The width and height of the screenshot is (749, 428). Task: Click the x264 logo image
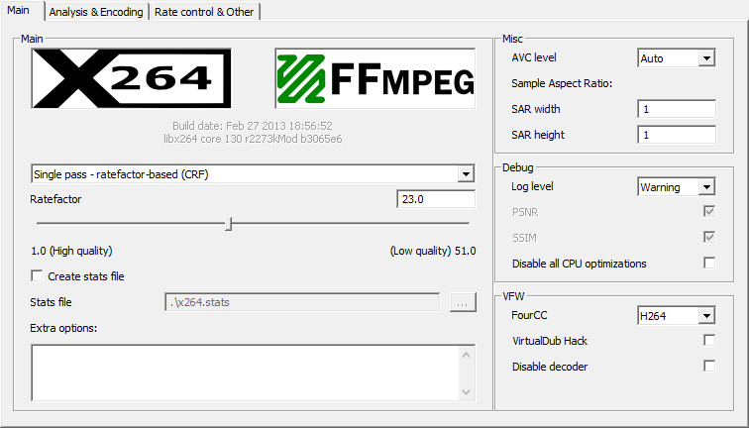(132, 78)
